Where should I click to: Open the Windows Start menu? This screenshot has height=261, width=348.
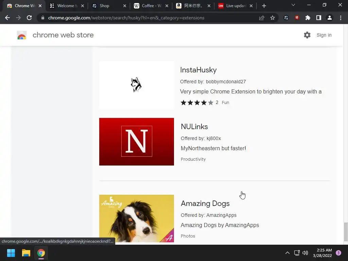(11, 253)
